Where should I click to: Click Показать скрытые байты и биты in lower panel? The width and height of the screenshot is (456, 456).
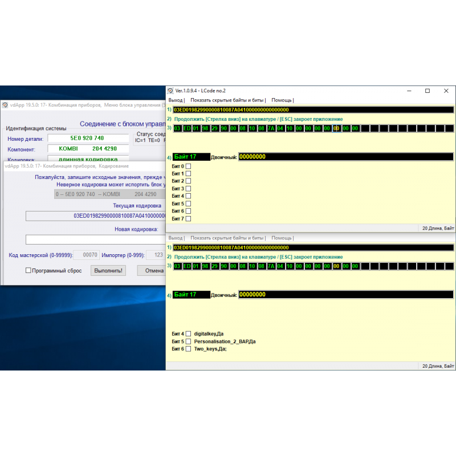[227, 238]
